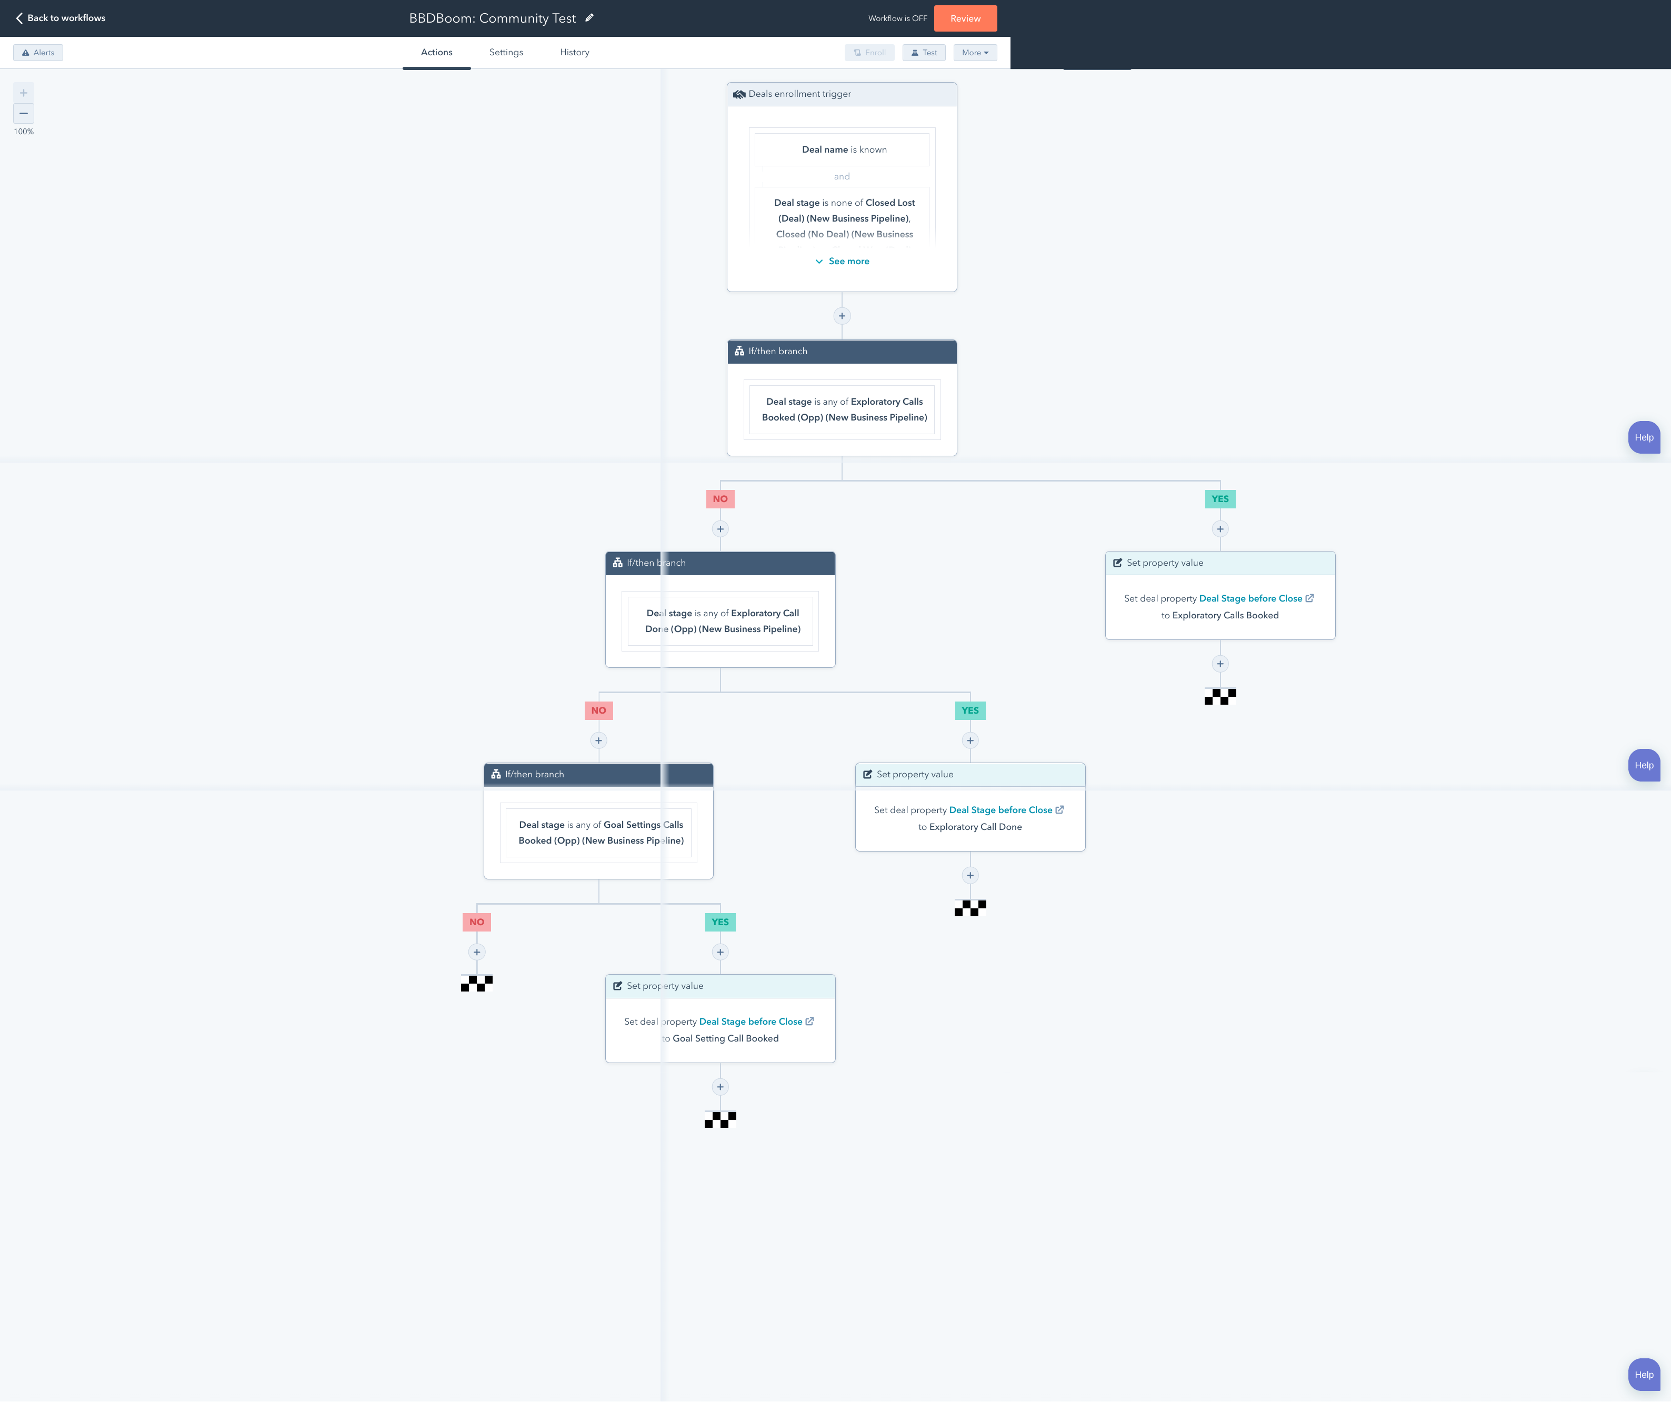Click the orange Review button

965,18
